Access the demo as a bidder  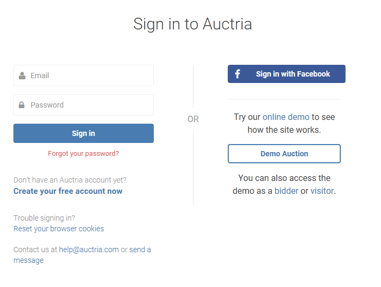click(286, 191)
